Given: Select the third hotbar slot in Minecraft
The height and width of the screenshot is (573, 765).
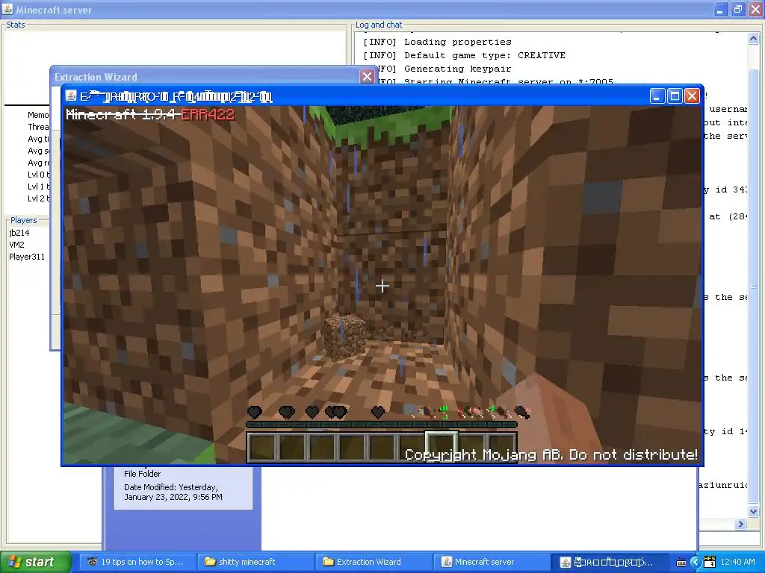Looking at the screenshot, I should tap(323, 448).
